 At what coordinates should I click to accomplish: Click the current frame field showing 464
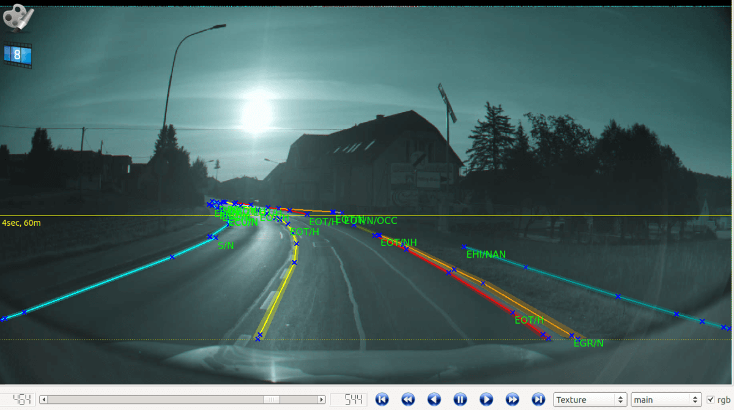17,400
